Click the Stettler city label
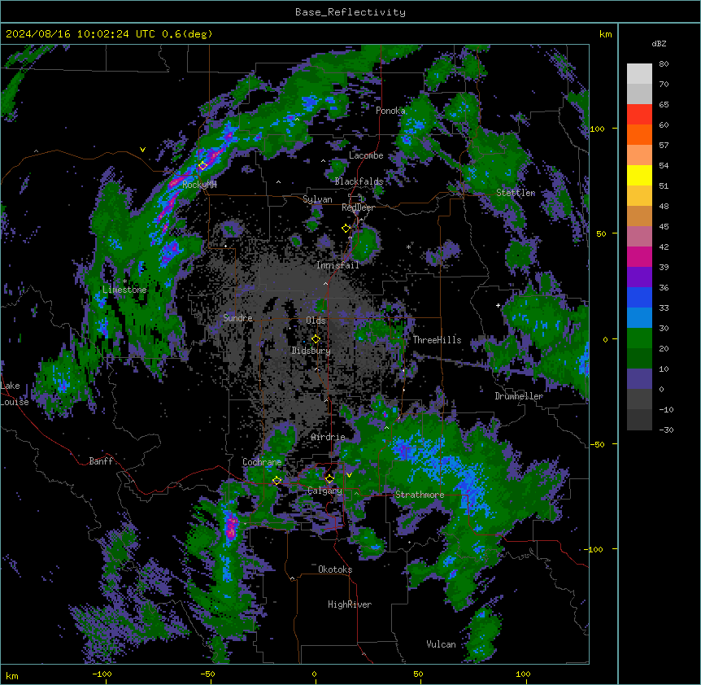 click(x=516, y=193)
